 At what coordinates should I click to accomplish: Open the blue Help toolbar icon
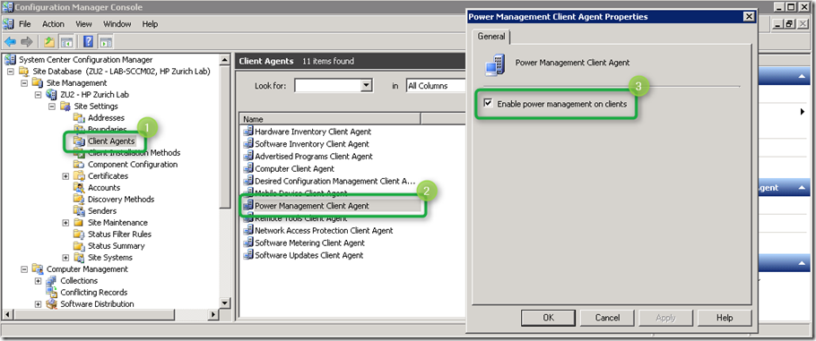(89, 41)
